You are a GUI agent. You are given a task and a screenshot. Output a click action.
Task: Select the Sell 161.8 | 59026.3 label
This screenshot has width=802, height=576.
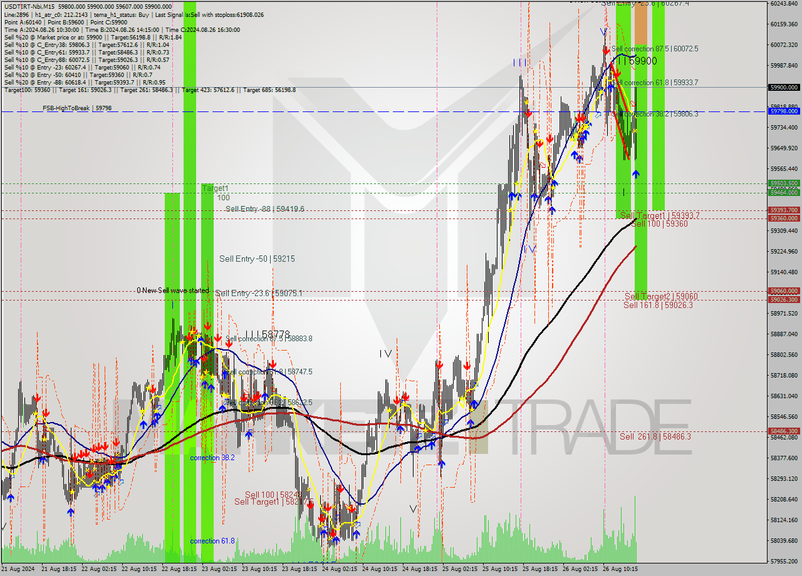[658, 305]
